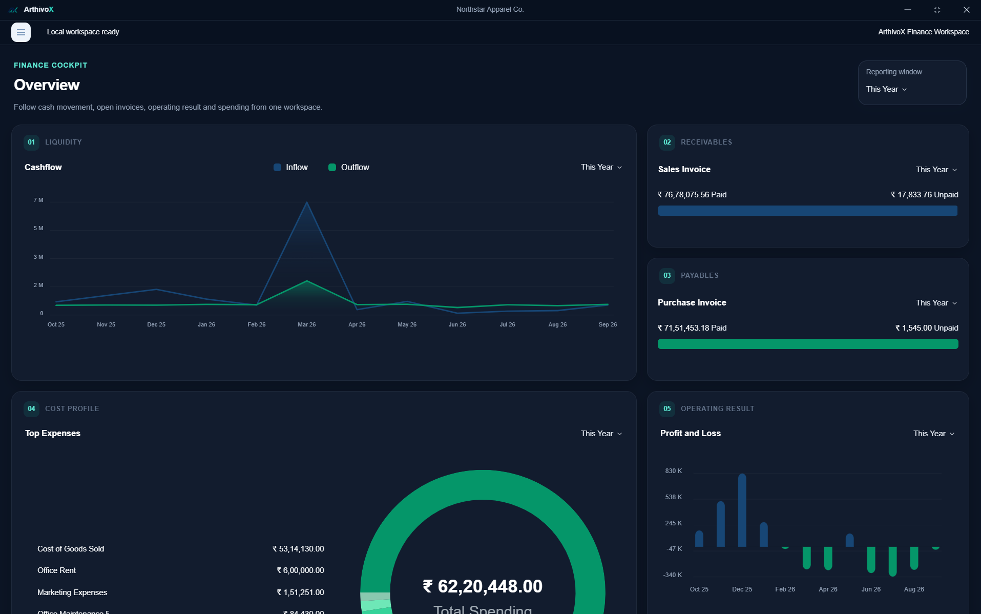Click the ₹ 1,51,251.00 amount
The height and width of the screenshot is (614, 981).
[x=300, y=592]
